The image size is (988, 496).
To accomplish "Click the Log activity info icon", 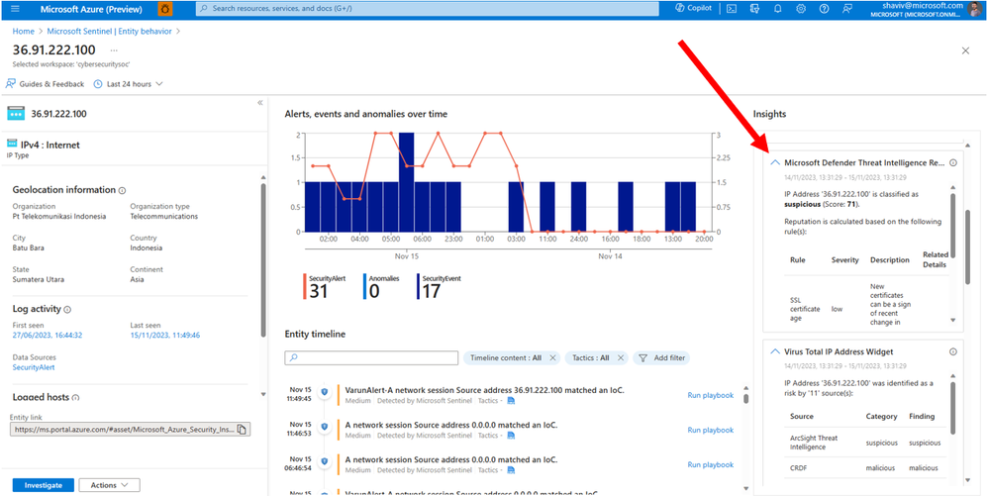I will click(x=67, y=310).
